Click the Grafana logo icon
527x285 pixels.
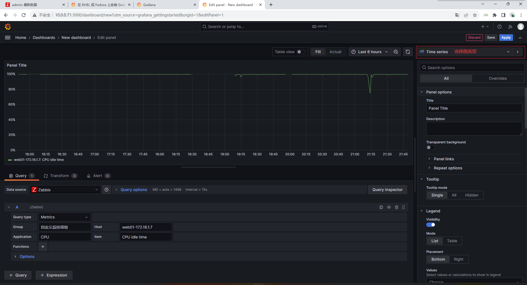click(x=8, y=27)
